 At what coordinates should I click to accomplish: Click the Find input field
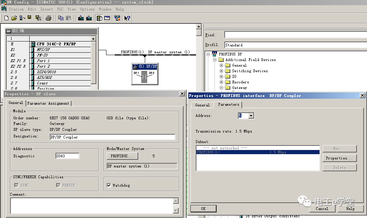(295, 35)
